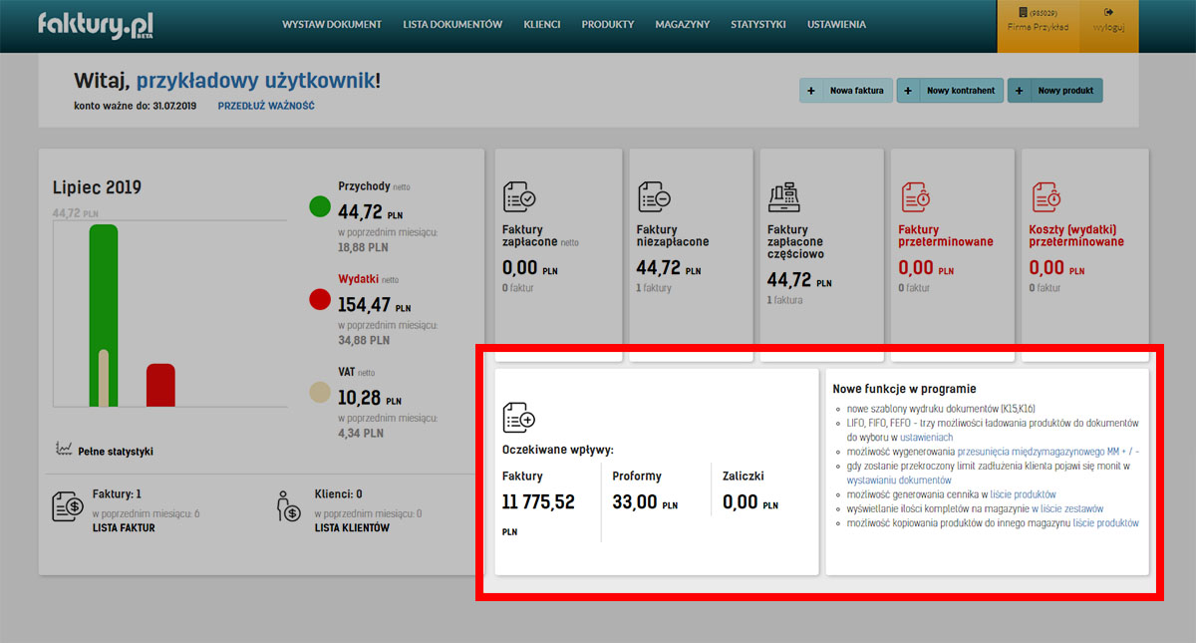
Task: Open the Lista klientów link
Action: click(x=352, y=527)
